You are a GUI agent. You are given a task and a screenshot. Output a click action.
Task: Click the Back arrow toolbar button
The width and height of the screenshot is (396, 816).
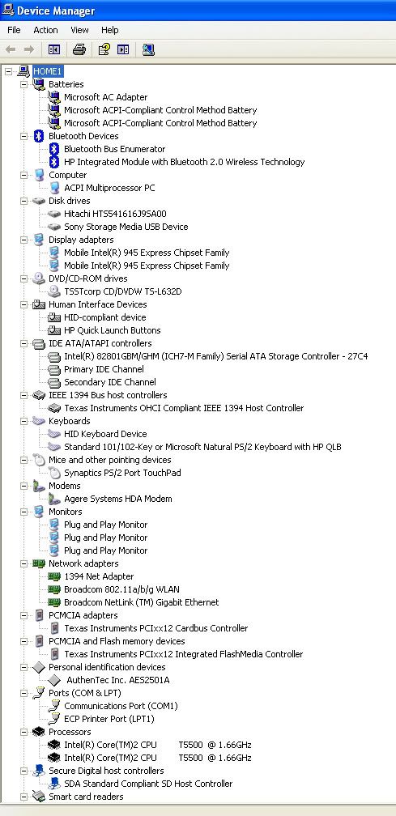(x=11, y=49)
